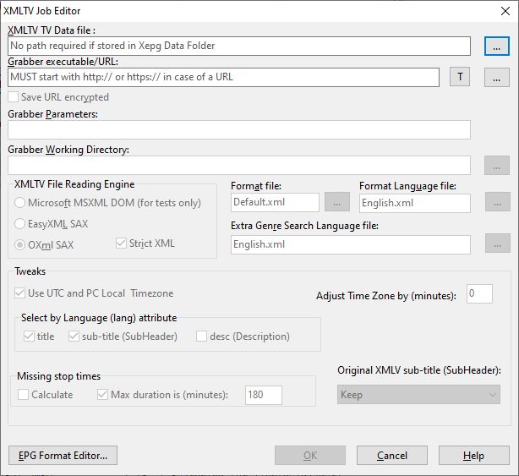The height and width of the screenshot is (476, 519).
Task: Click into the XMLTV TV Data file field
Action: pos(238,46)
